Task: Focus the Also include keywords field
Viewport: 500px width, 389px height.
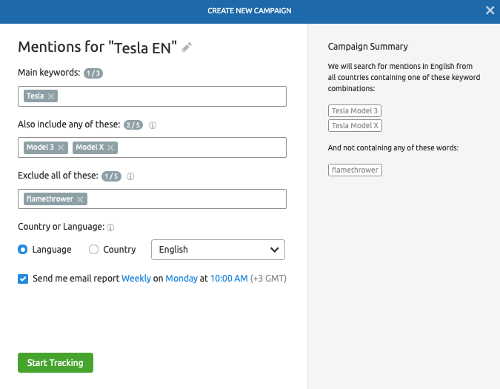Action: tap(152, 147)
